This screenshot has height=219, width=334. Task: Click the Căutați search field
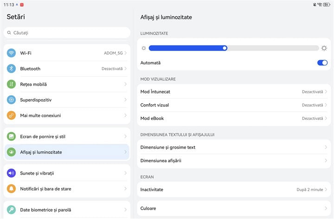(67, 33)
